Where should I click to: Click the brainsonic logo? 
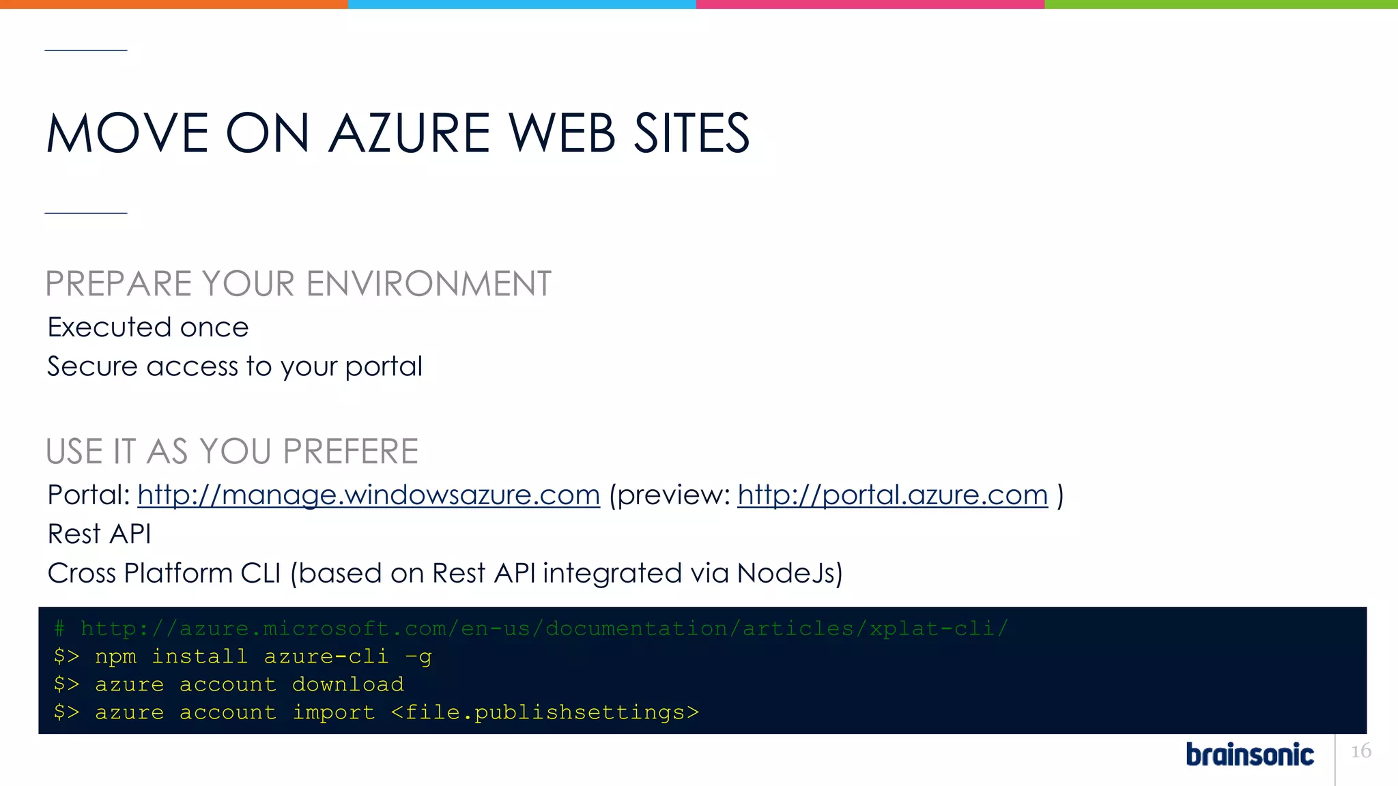[x=1250, y=755]
